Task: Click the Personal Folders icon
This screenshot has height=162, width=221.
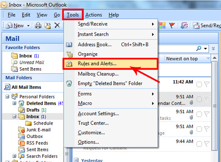Action: click(14, 97)
